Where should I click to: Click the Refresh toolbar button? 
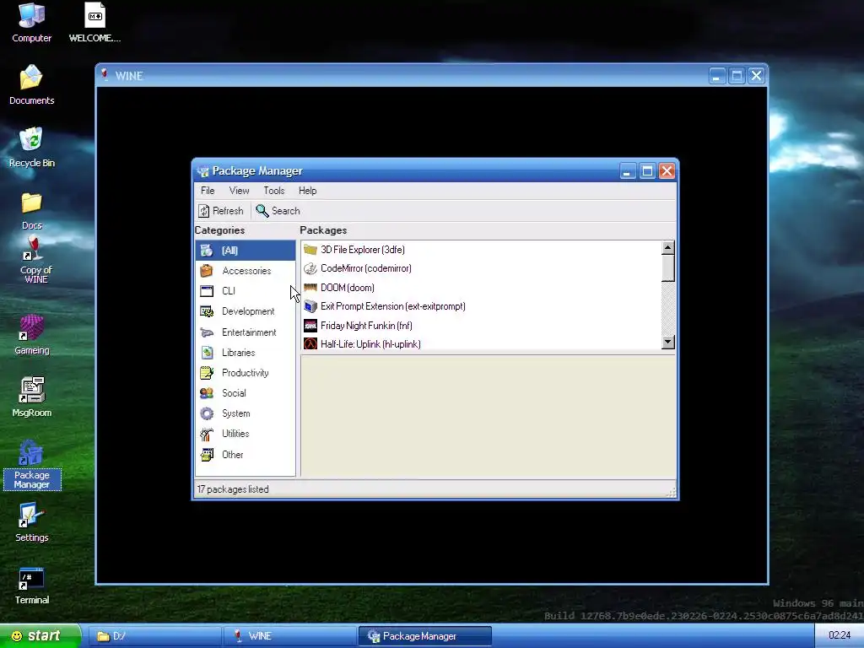pos(221,211)
